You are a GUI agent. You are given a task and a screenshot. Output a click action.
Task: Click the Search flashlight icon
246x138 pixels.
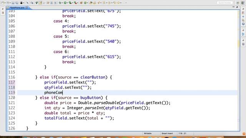click(x=98, y=3)
